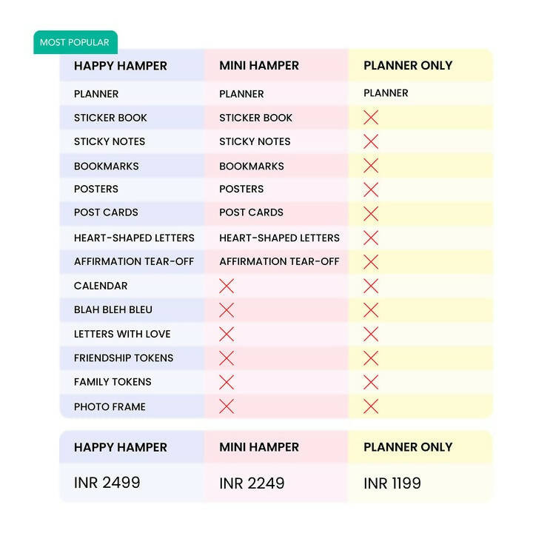The height and width of the screenshot is (533, 533).
Task: Click the INR 2249 Mini Hamper price
Action: 252,483
